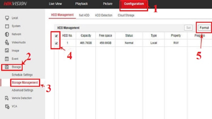Click the Capacity column header
Screen dimensions: 212x119
(86, 36)
